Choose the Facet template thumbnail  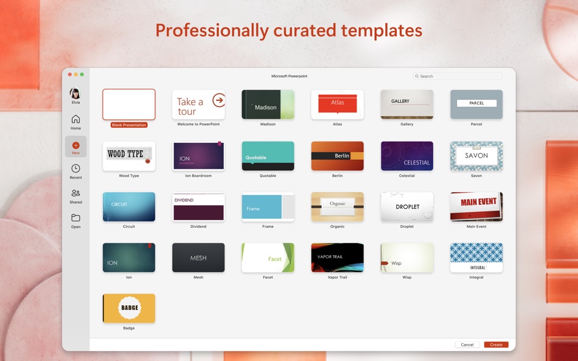pyautogui.click(x=268, y=258)
